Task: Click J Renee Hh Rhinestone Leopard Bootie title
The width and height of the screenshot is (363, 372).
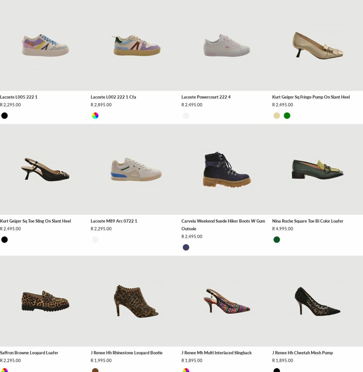Action: point(127,353)
